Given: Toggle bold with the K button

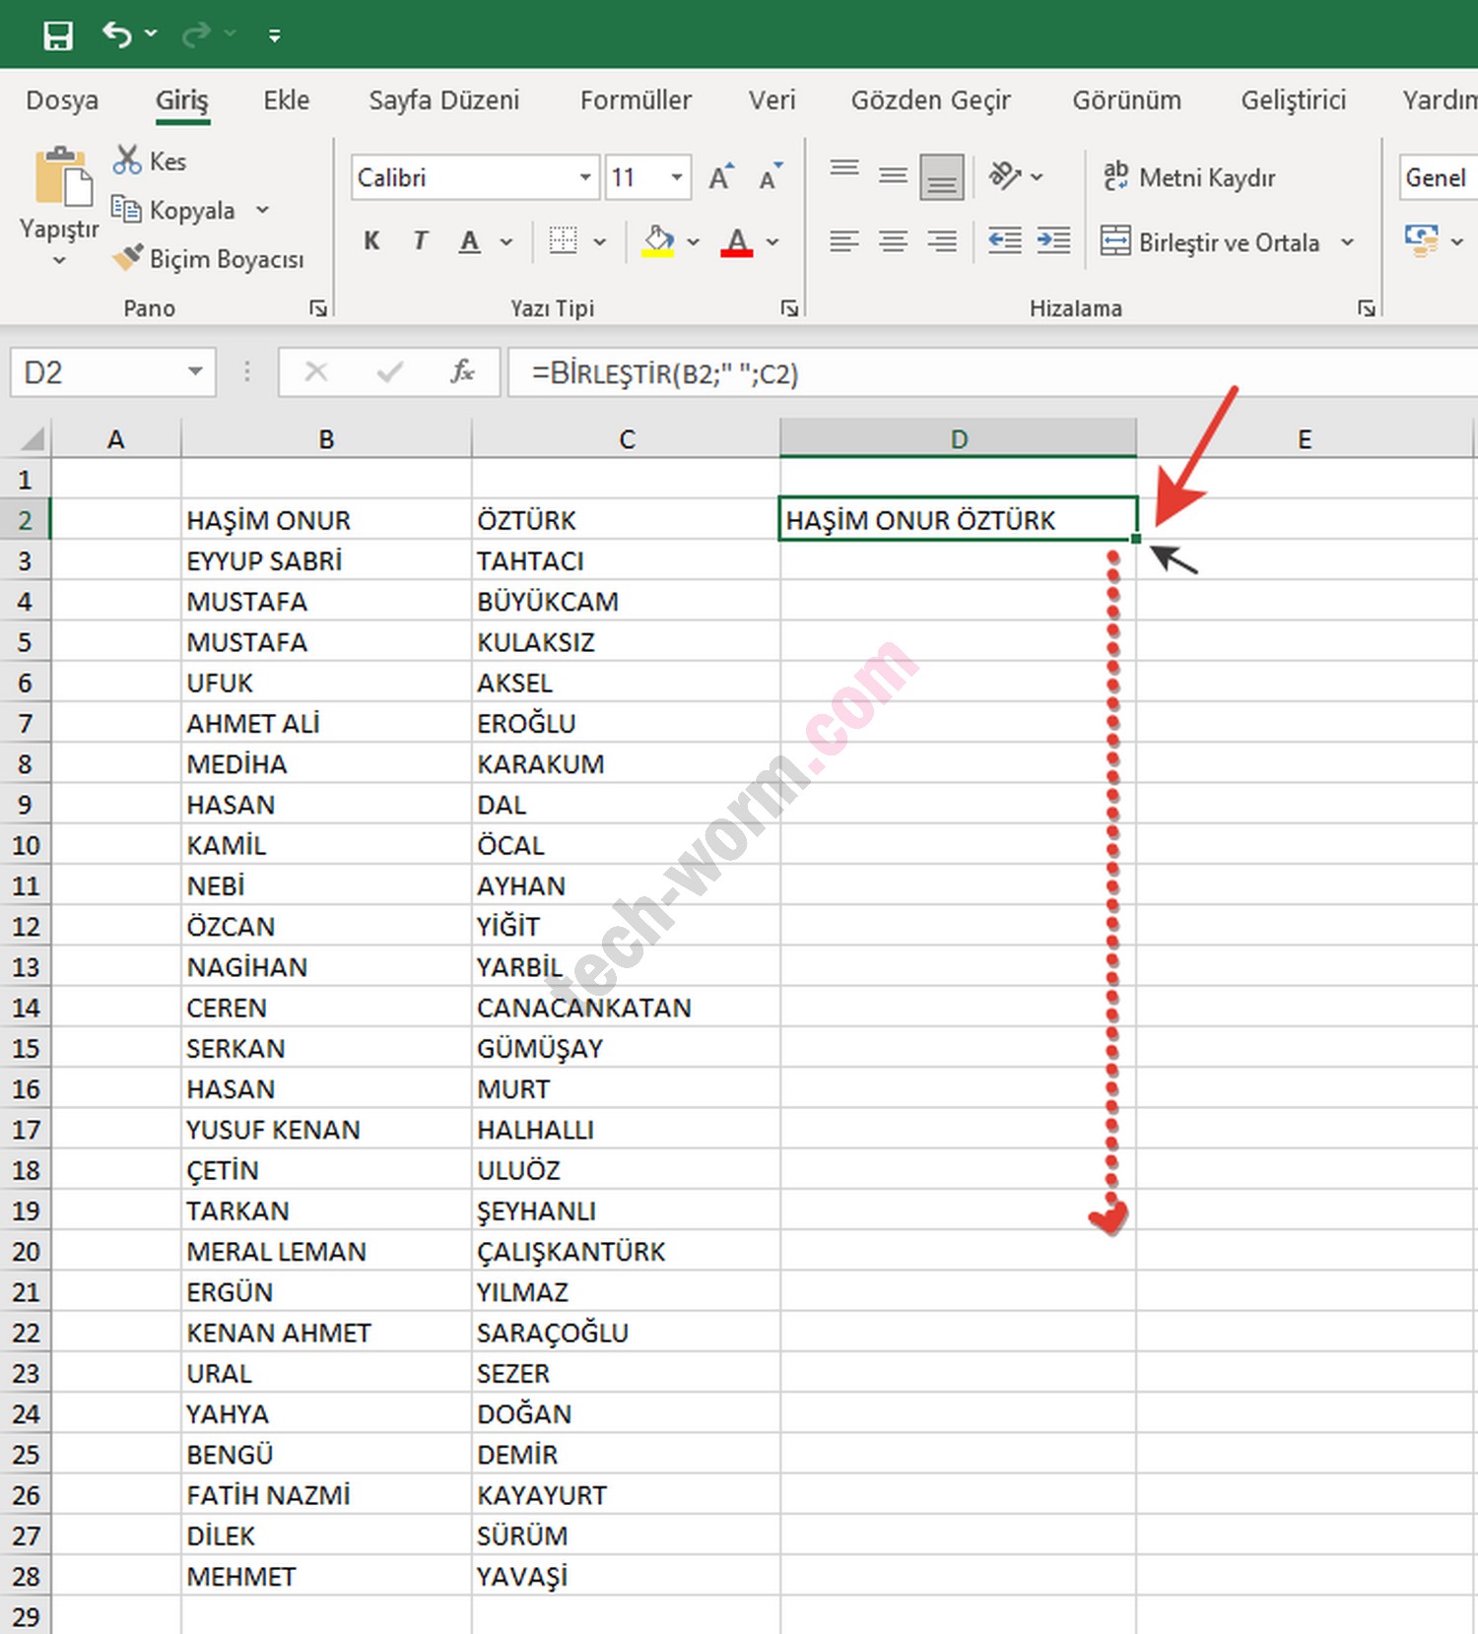Looking at the screenshot, I should (x=371, y=241).
